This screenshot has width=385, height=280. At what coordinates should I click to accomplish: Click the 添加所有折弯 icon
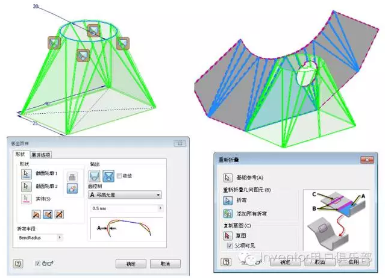coord(227,213)
